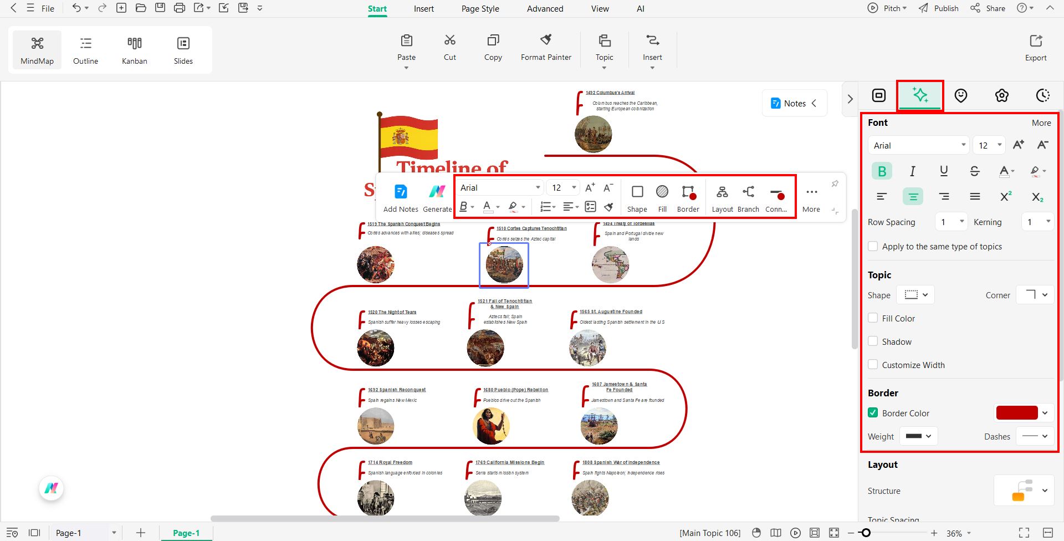Select the Page-1 sheet tab

[x=186, y=533]
